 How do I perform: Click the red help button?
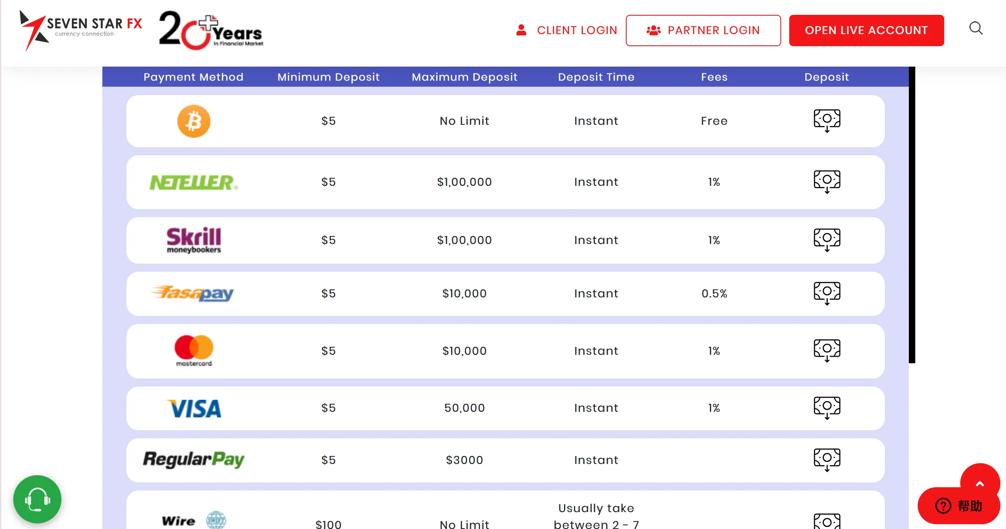[959, 506]
